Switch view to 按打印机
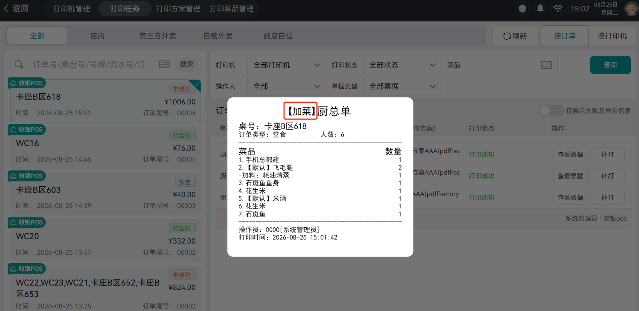The image size is (639, 311). 612,36
